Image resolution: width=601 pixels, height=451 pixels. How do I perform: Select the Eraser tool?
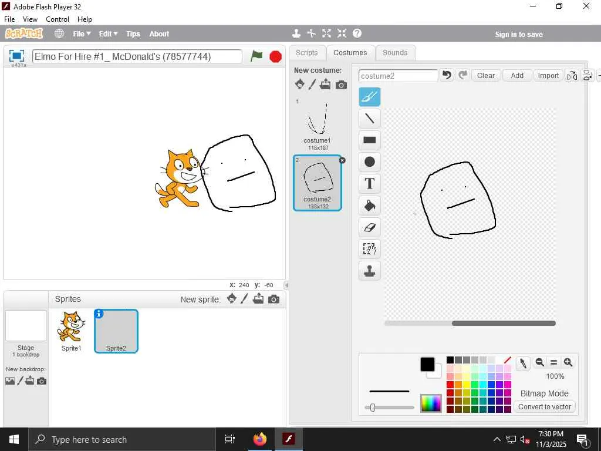(370, 227)
